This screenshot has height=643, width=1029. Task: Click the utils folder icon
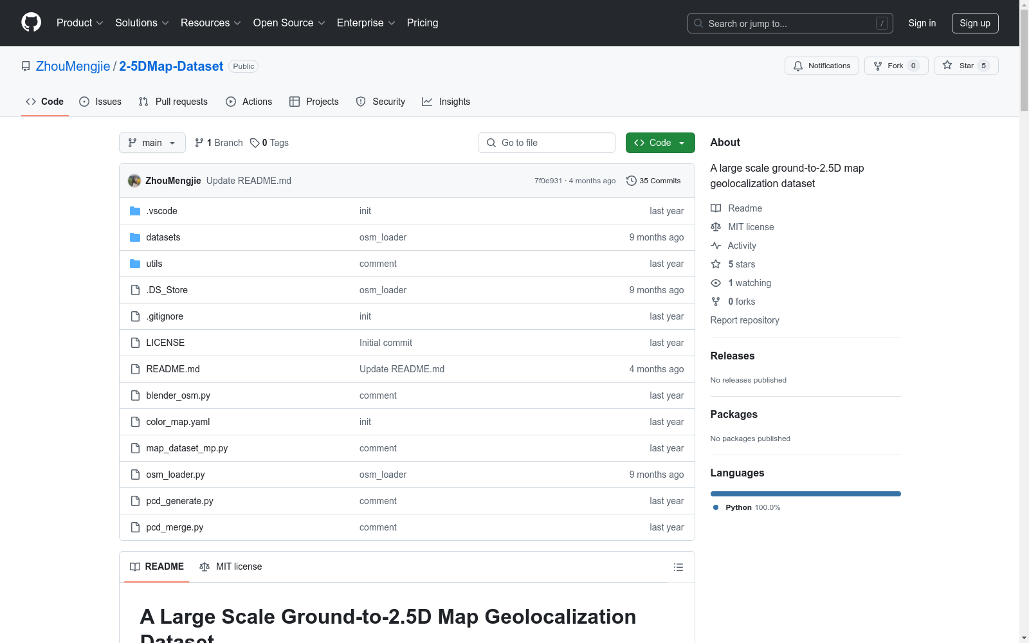coord(135,264)
